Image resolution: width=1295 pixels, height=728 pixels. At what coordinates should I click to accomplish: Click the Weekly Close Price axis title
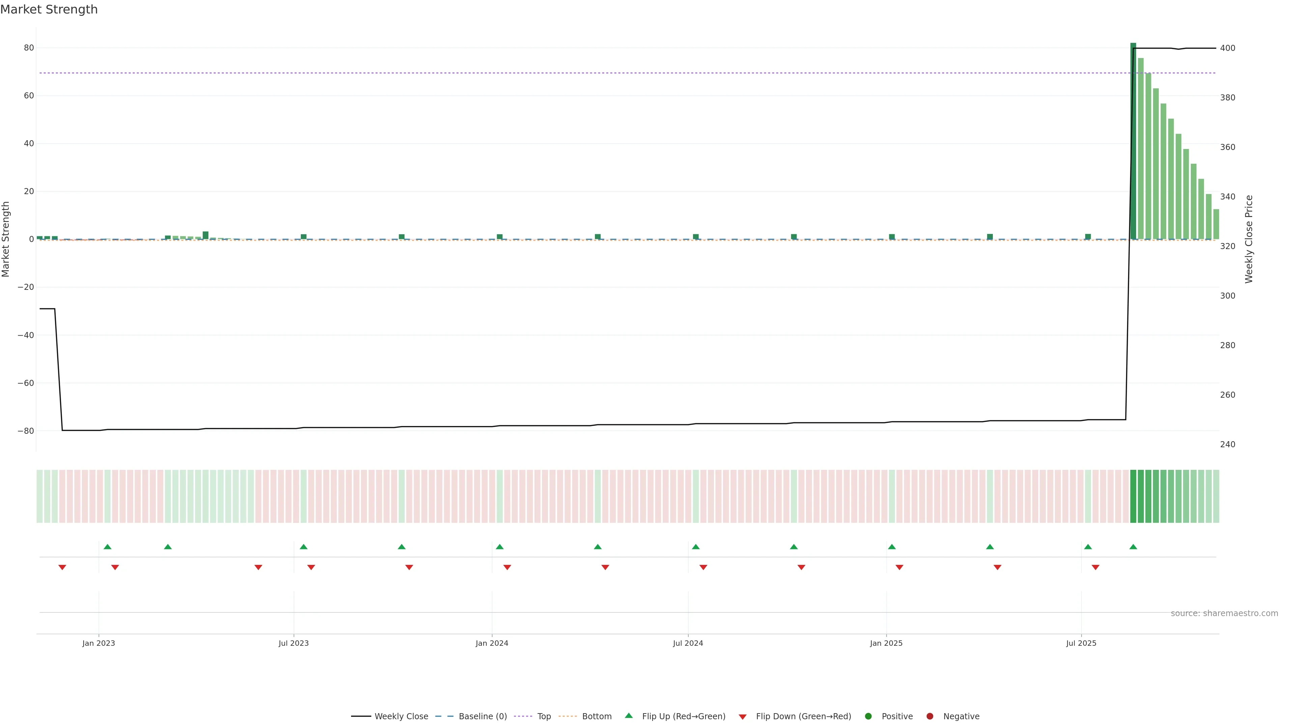point(1249,239)
